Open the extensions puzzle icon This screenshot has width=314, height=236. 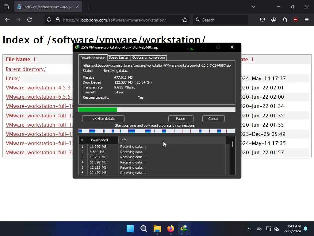pyautogui.click(x=285, y=20)
